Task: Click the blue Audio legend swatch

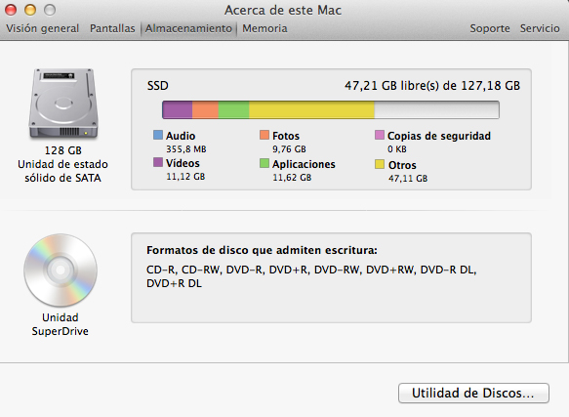Action: pos(158,135)
